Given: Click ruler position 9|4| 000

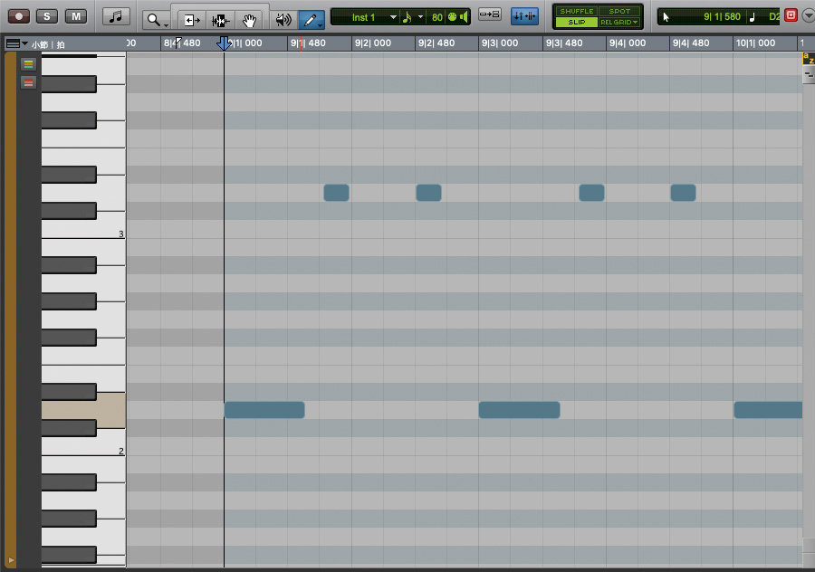Looking at the screenshot, I should [628, 43].
